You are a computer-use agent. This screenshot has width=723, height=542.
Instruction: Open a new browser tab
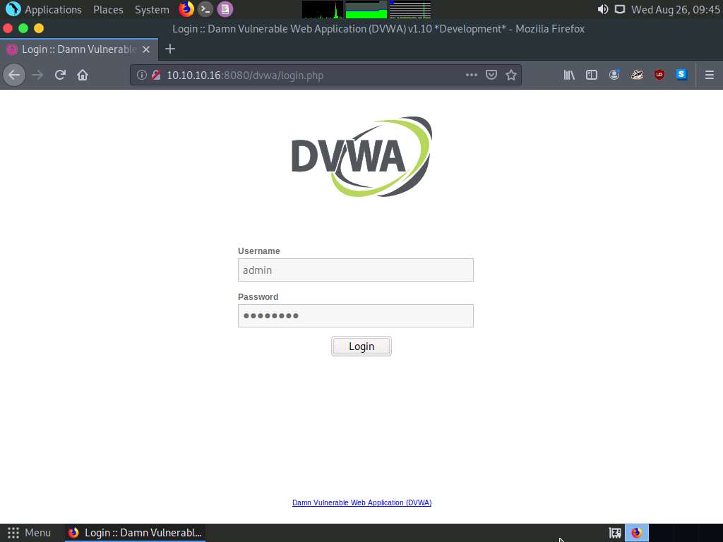169,49
